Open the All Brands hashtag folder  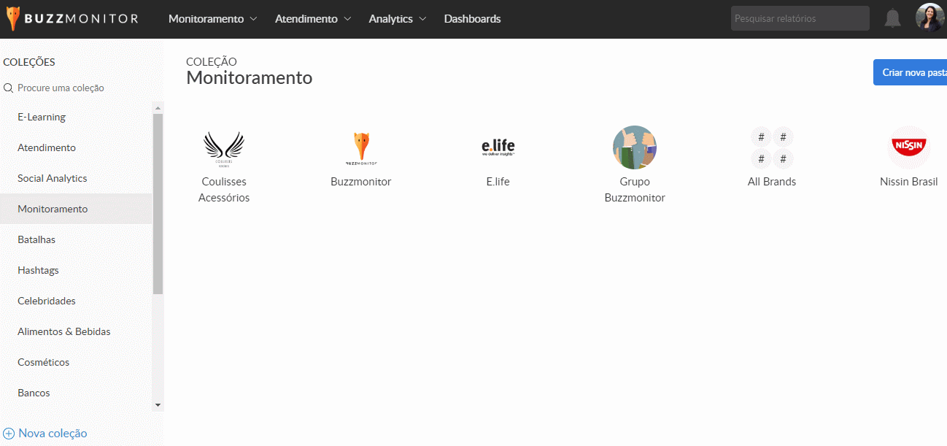coord(771,148)
